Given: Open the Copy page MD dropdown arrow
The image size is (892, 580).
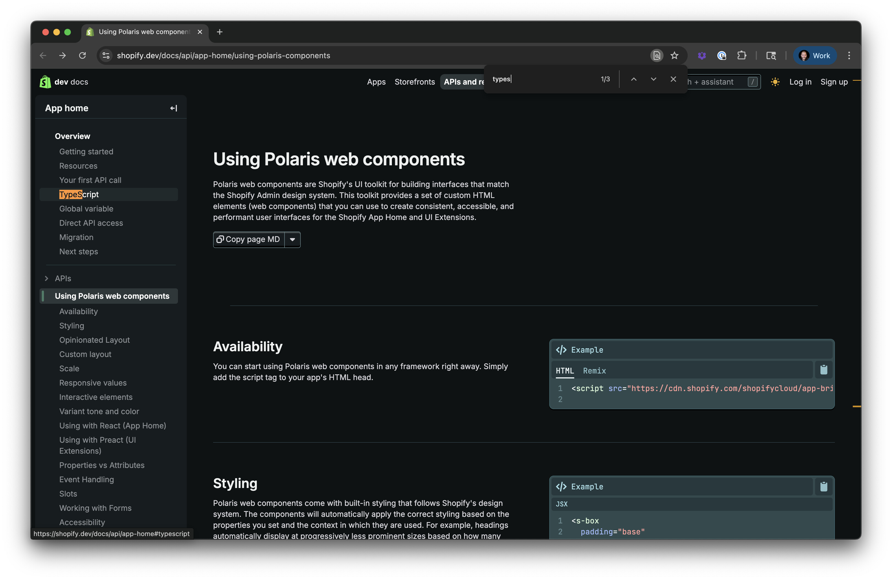Looking at the screenshot, I should click(x=292, y=239).
